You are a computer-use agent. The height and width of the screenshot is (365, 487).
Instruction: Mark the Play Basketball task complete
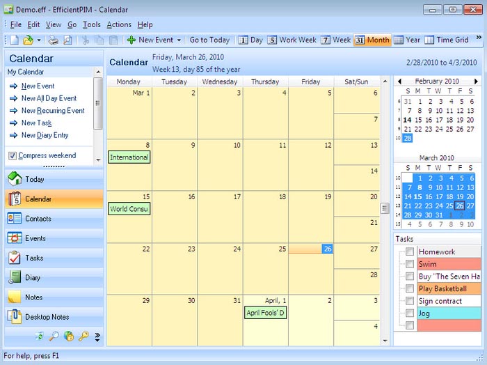pyautogui.click(x=410, y=288)
